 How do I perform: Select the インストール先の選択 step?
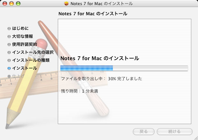33,52
